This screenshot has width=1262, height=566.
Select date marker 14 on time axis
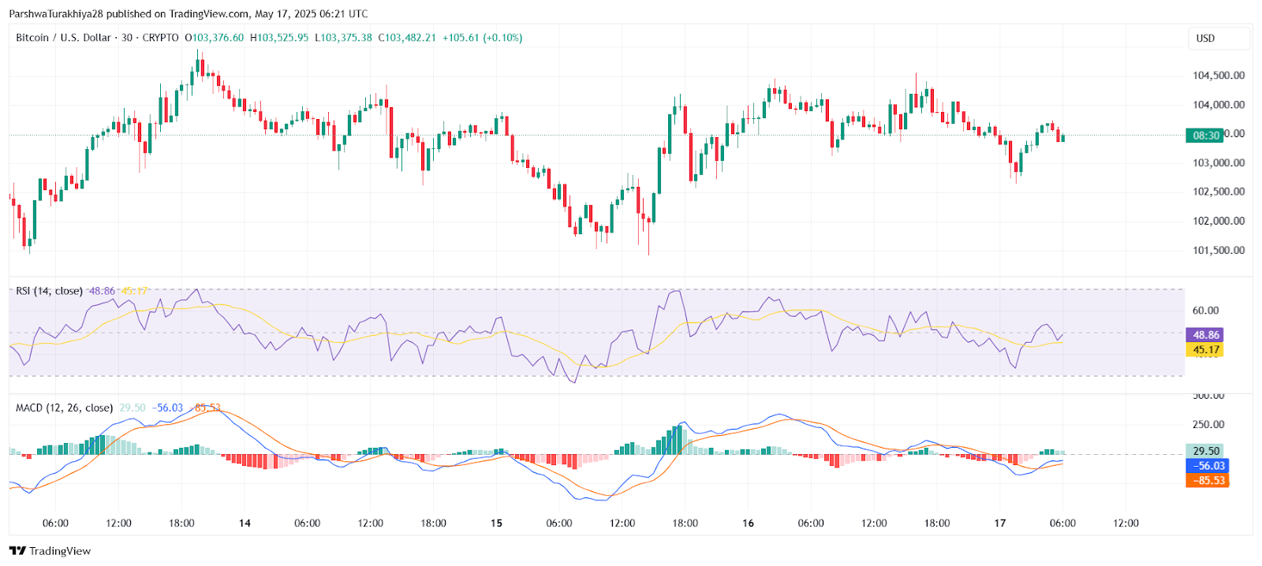coord(245,523)
